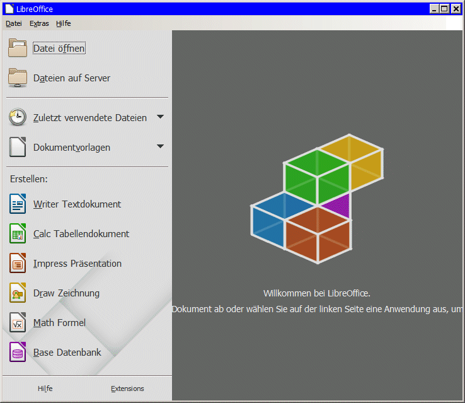Open the Extras menu
The height and width of the screenshot is (403, 465).
[39, 23]
